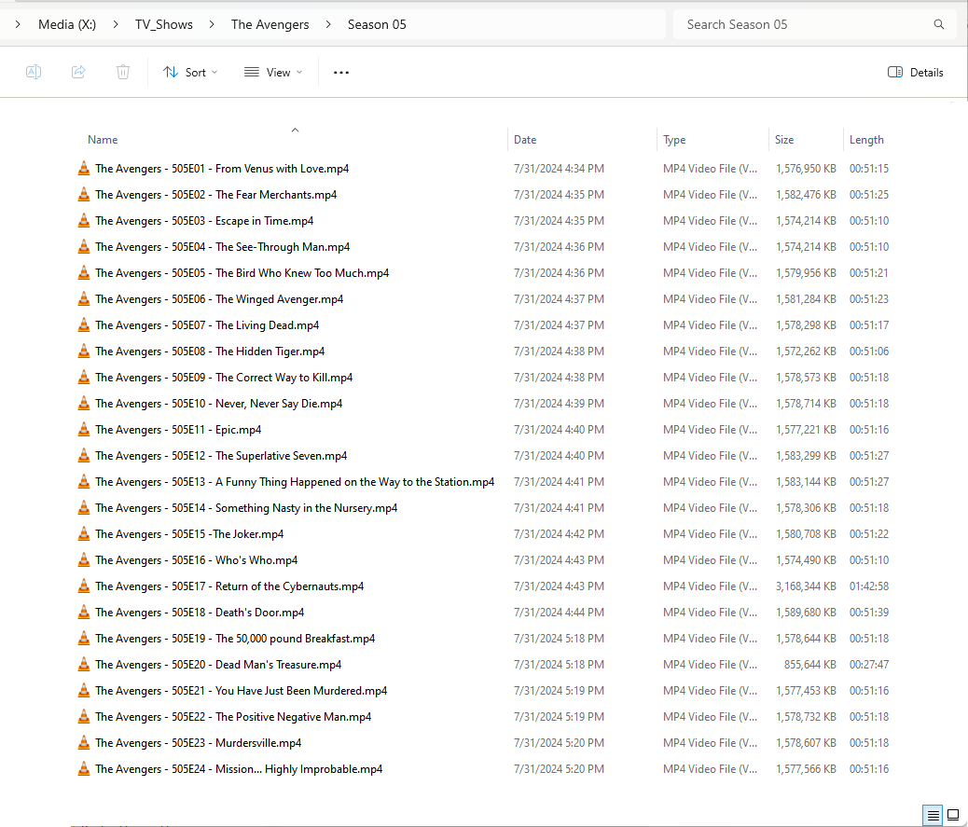The height and width of the screenshot is (827, 968).
Task: Open Season 05 from the breadcrumb
Action: pyautogui.click(x=377, y=24)
